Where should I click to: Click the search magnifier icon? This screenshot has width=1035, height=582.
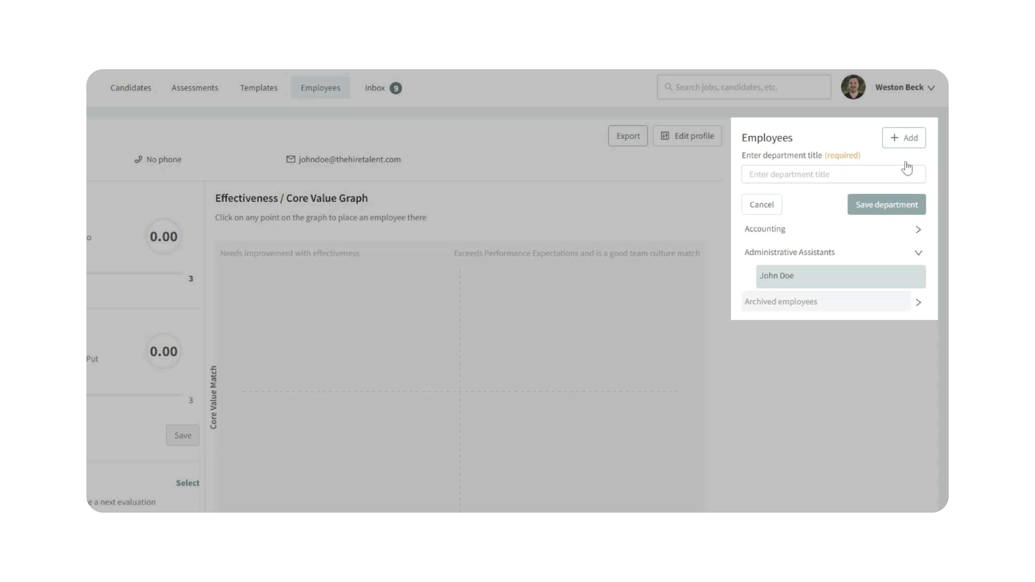point(668,87)
